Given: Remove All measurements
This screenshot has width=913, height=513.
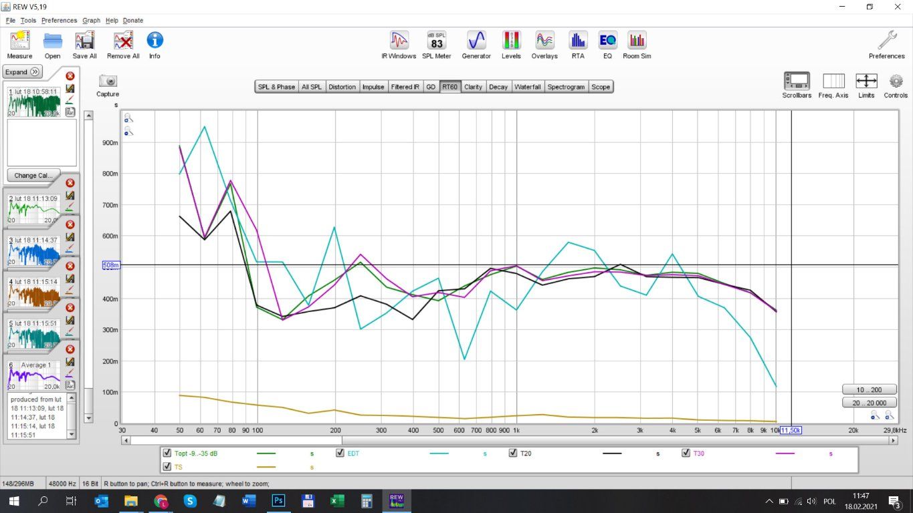Looking at the screenshot, I should pyautogui.click(x=123, y=45).
